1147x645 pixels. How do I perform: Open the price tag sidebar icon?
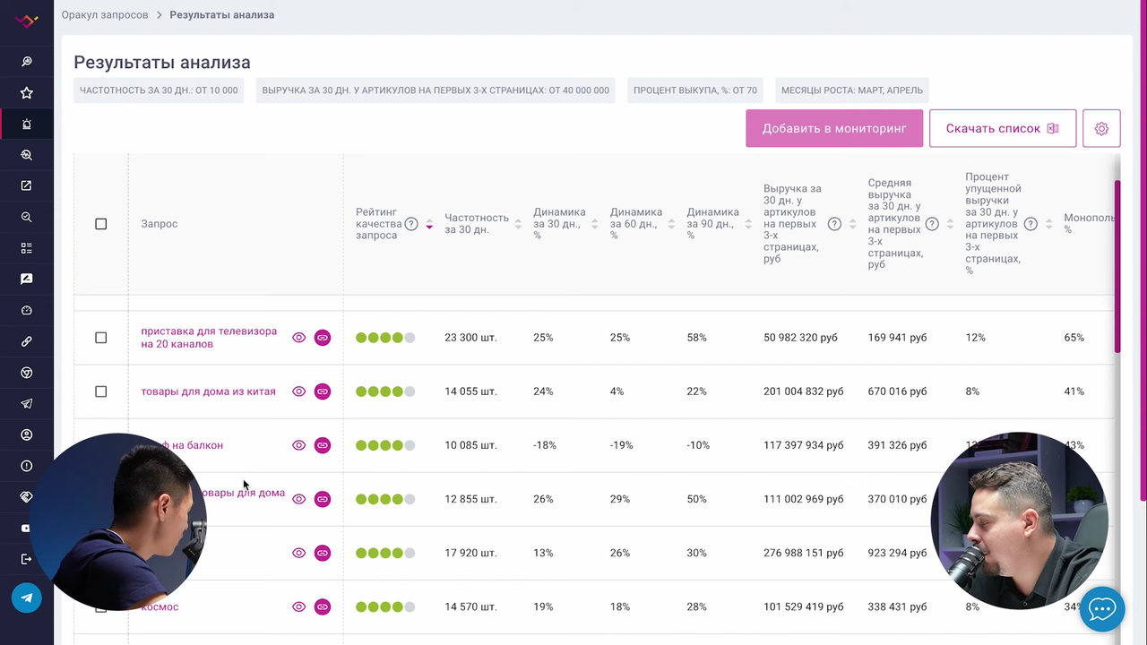[27, 497]
